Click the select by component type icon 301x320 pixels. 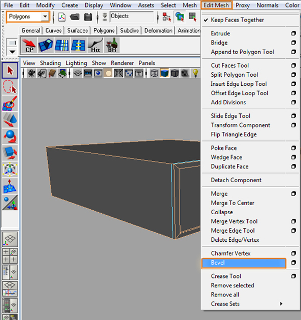193,17
